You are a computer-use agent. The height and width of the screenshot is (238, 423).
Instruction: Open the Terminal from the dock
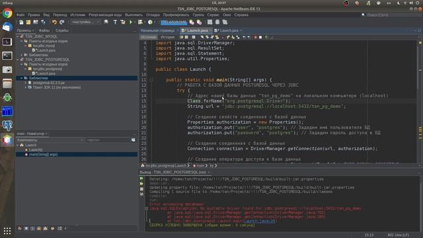[x=7, y=56]
